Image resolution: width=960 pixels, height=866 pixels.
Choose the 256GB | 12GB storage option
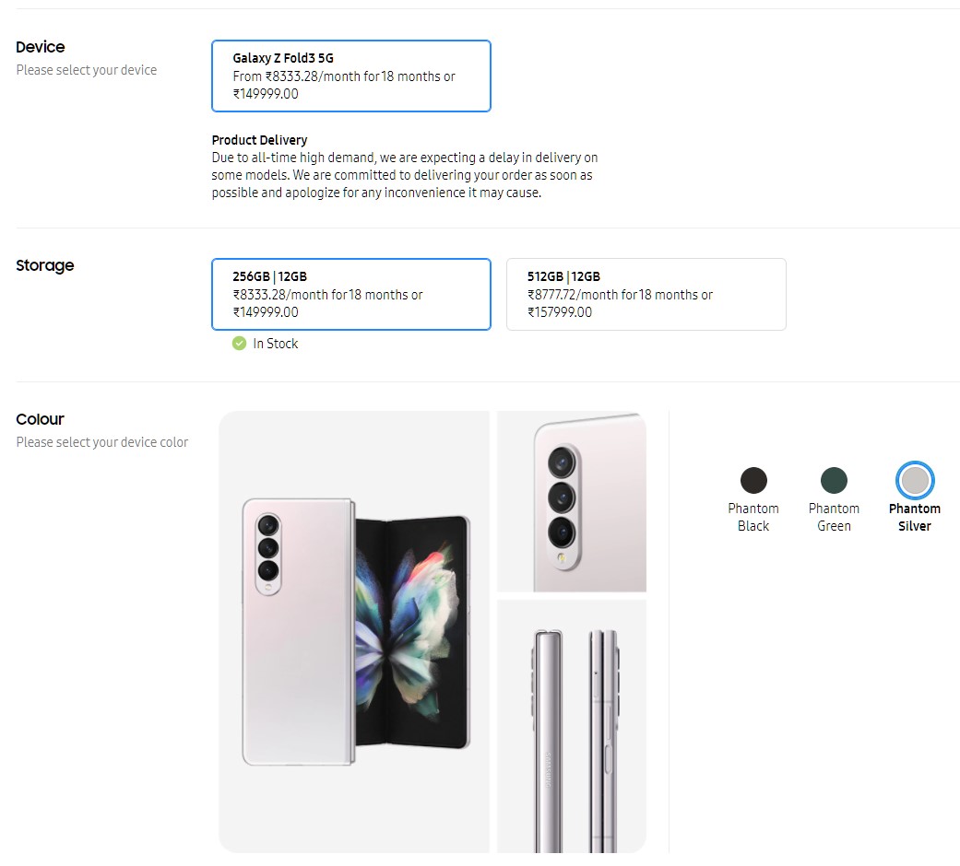350,294
